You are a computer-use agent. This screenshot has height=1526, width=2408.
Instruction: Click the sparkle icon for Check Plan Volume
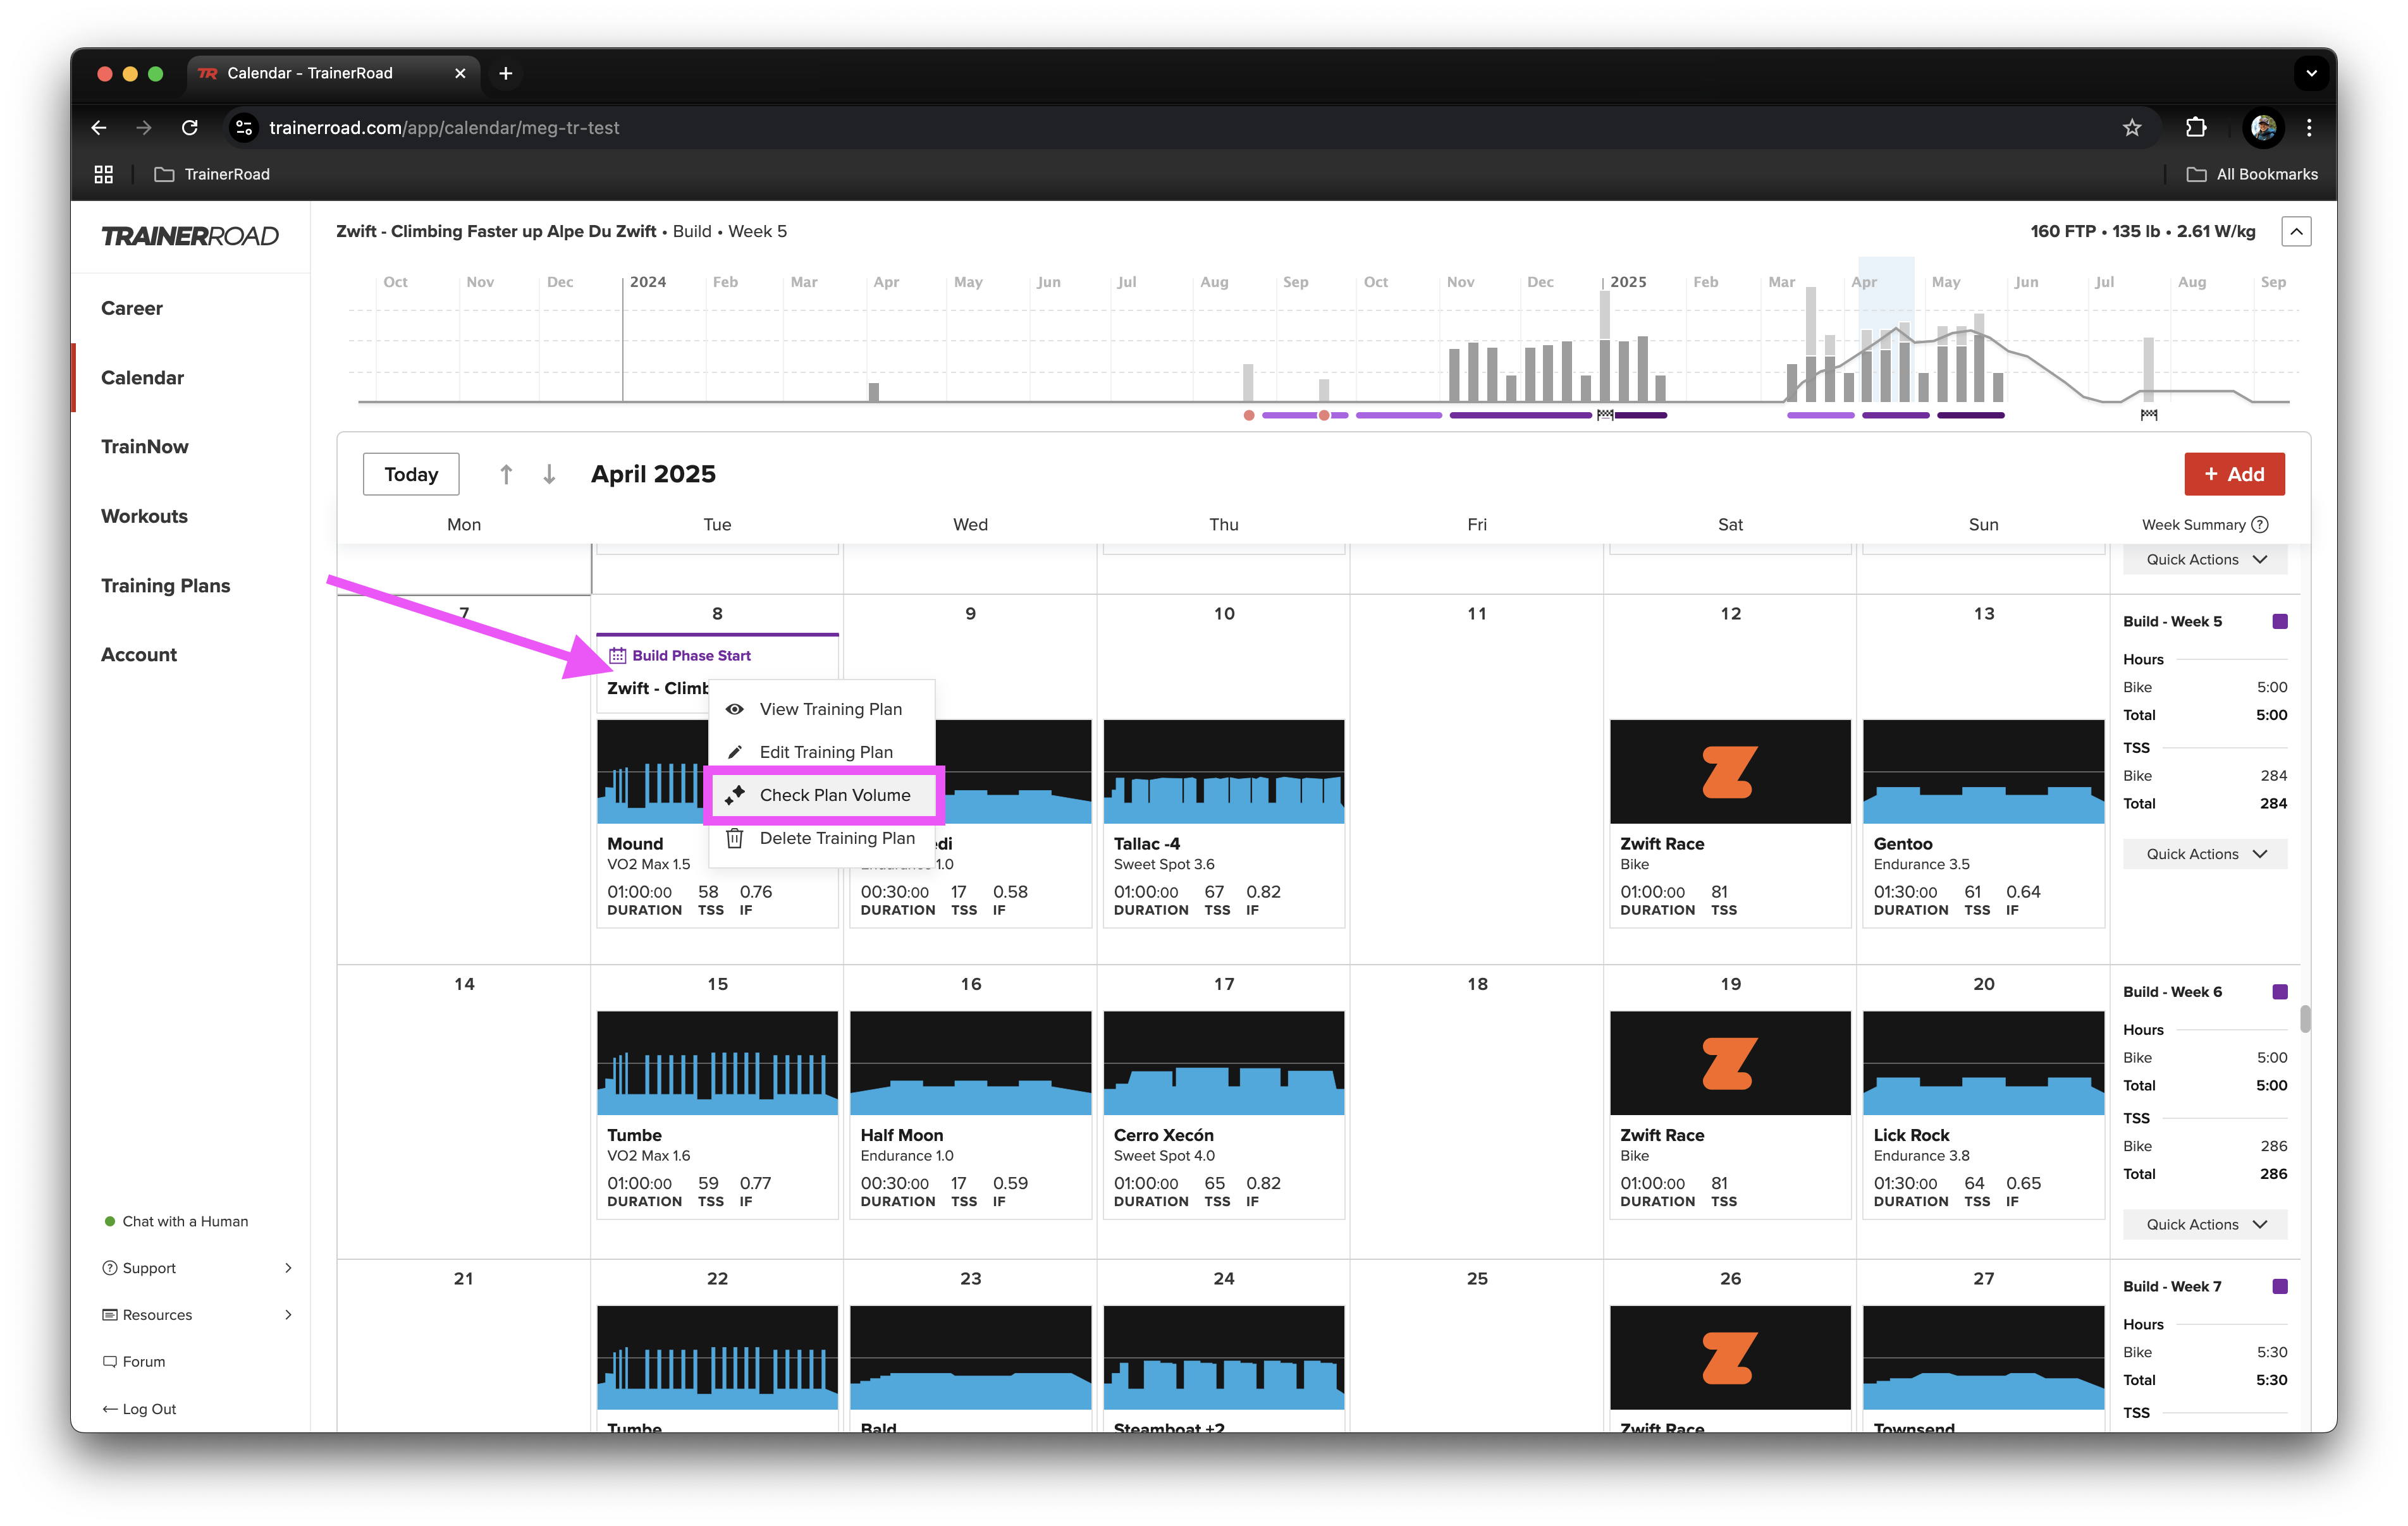click(x=735, y=795)
